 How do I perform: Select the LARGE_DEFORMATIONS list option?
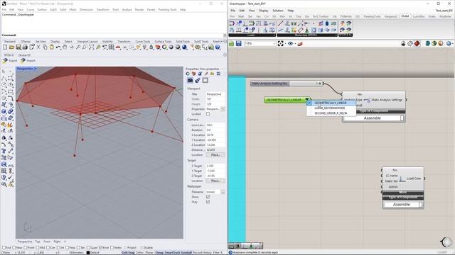coord(331,108)
